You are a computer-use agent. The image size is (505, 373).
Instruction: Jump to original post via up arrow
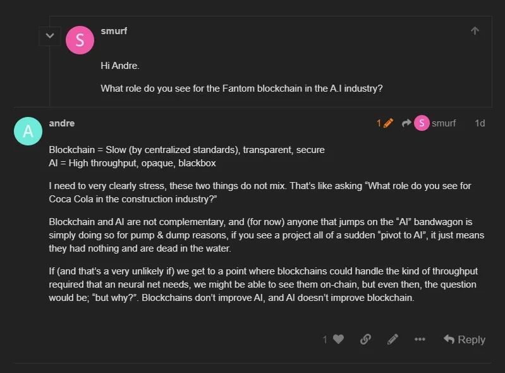pos(475,30)
